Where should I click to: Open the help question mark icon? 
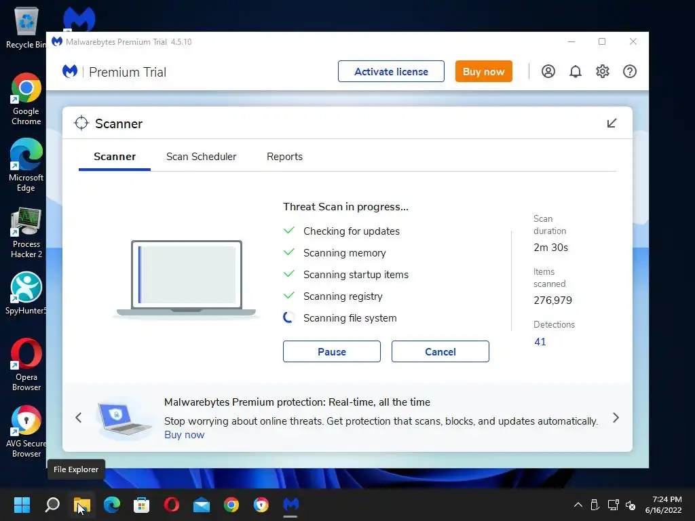click(x=629, y=71)
